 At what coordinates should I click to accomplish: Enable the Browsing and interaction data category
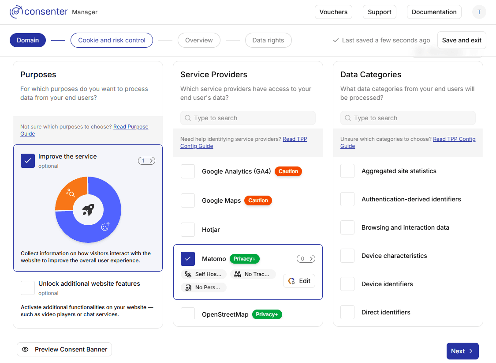347,227
